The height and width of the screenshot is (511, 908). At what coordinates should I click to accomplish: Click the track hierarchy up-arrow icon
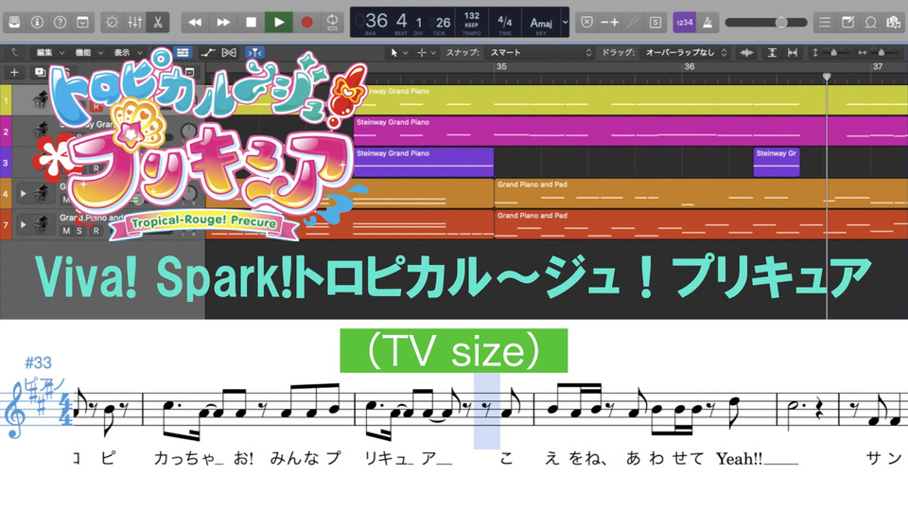coord(14,53)
